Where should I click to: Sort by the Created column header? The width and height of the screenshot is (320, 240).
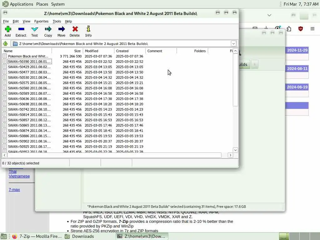tap(130, 51)
